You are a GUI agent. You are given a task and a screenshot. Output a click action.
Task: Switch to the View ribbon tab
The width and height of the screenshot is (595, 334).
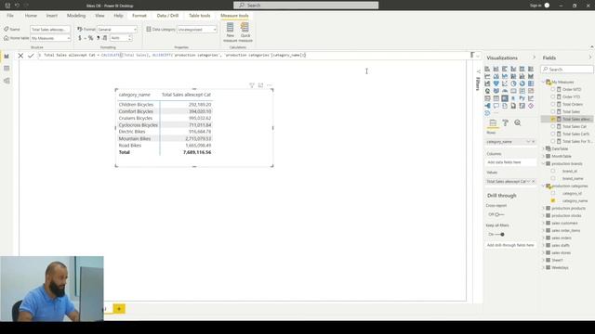pyautogui.click(x=99, y=16)
